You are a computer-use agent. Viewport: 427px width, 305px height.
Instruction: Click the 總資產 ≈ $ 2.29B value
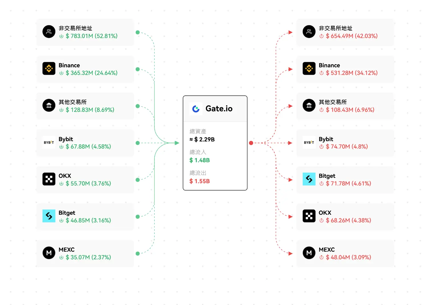click(202, 139)
